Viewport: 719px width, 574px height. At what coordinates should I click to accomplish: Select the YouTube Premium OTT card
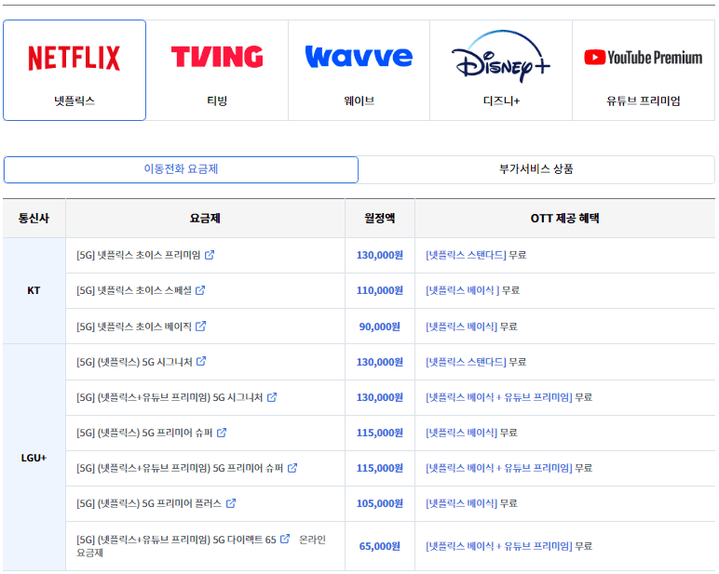(644, 70)
